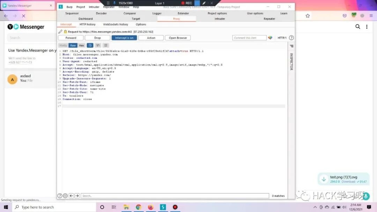This screenshot has width=377, height=212.
Task: Open search settings gear icon
Action: coord(65,196)
